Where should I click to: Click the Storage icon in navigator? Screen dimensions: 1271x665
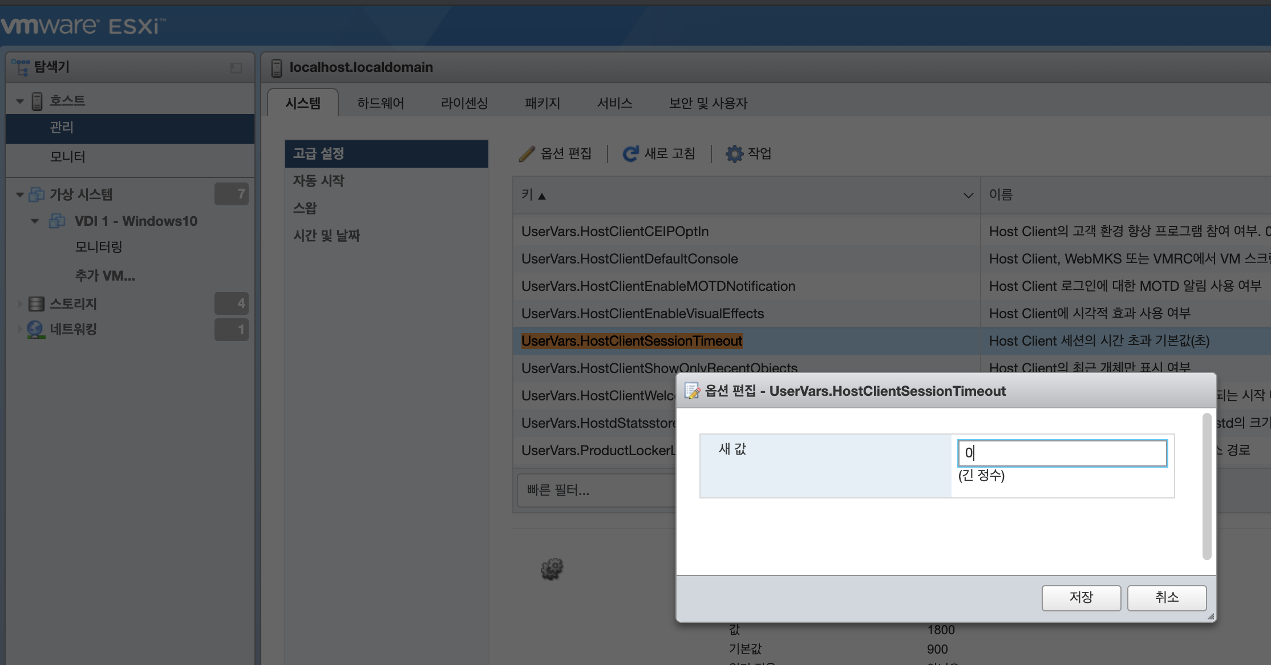(x=37, y=303)
